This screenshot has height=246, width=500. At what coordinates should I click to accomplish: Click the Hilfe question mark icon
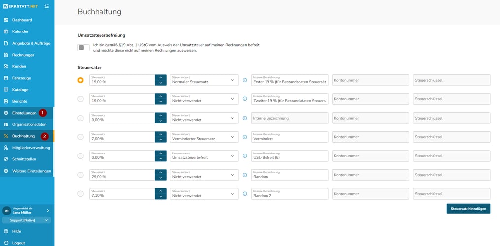click(x=6, y=231)
